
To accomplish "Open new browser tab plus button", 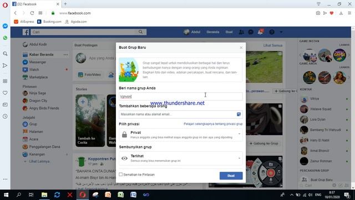I will tap(65, 4).
